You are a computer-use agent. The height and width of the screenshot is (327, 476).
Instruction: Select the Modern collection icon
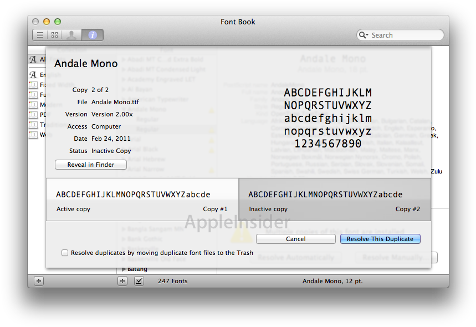33,105
